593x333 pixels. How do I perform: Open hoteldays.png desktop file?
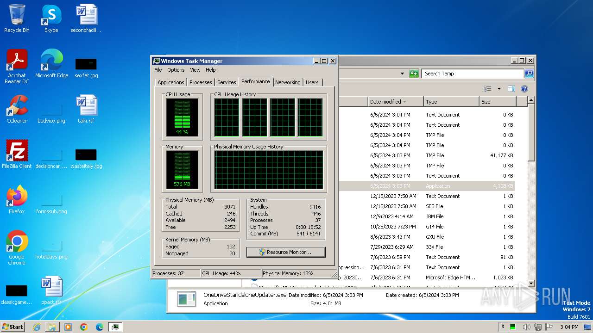51,249
